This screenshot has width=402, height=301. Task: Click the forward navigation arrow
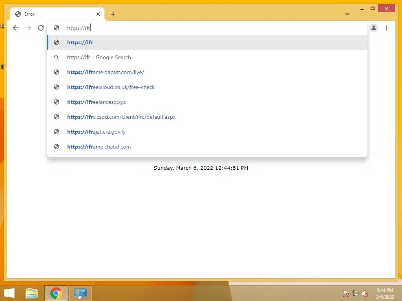pos(28,28)
